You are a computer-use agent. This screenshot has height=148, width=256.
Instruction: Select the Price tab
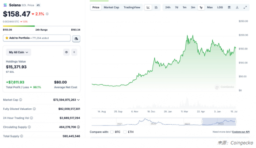tap(96, 8)
